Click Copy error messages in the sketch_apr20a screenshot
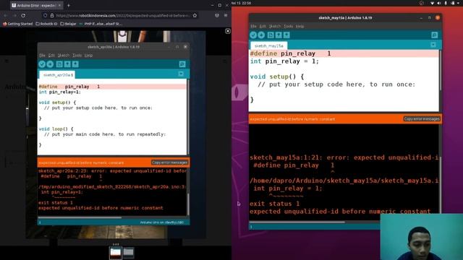 pyautogui.click(x=169, y=162)
